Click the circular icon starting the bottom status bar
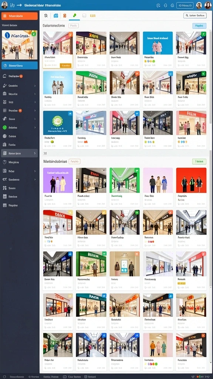The width and height of the screenshot is (213, 379). 4,376
